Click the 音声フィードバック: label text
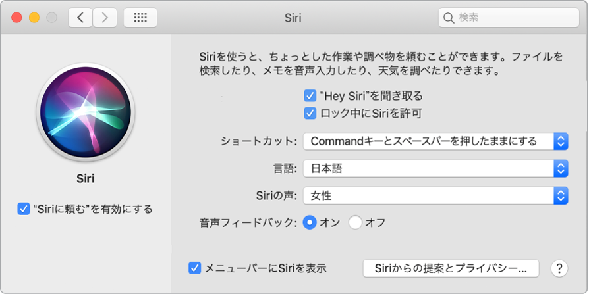The image size is (589, 294). click(248, 223)
